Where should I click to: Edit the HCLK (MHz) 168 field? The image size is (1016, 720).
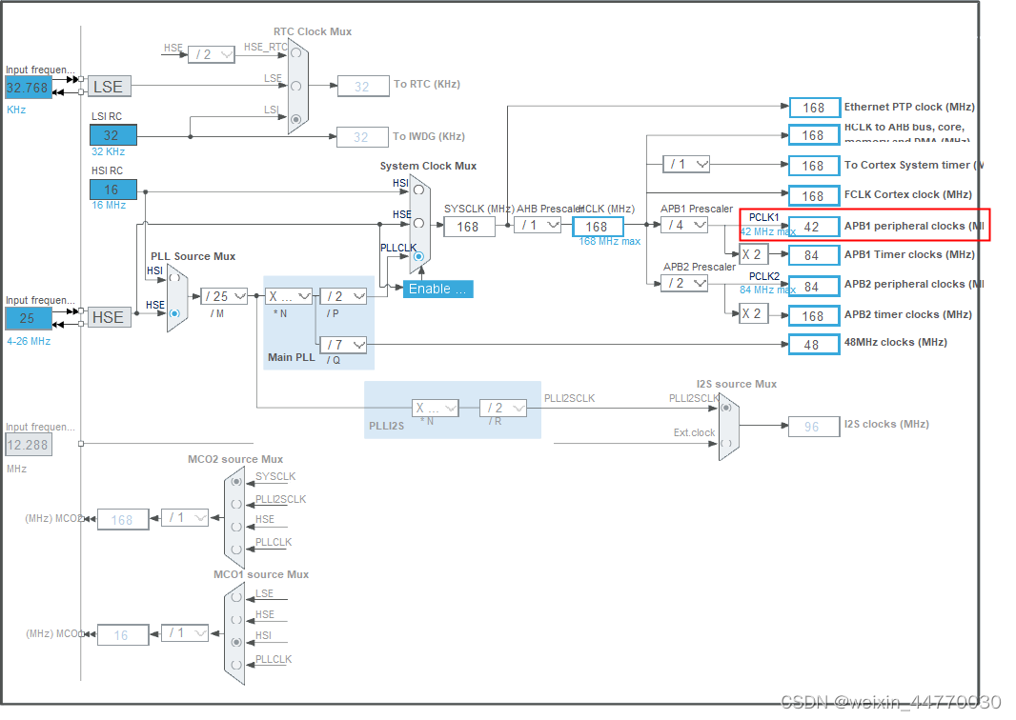pyautogui.click(x=598, y=227)
